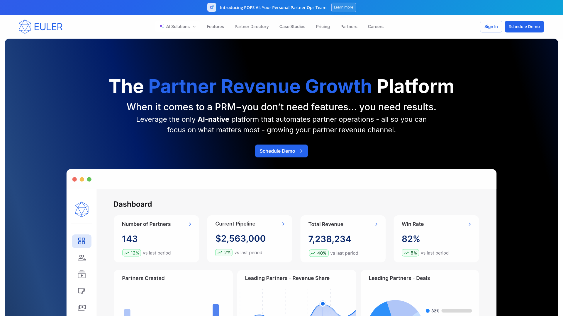The image size is (563, 316).
Task: Click the Learn more banner button
Action: (343, 7)
